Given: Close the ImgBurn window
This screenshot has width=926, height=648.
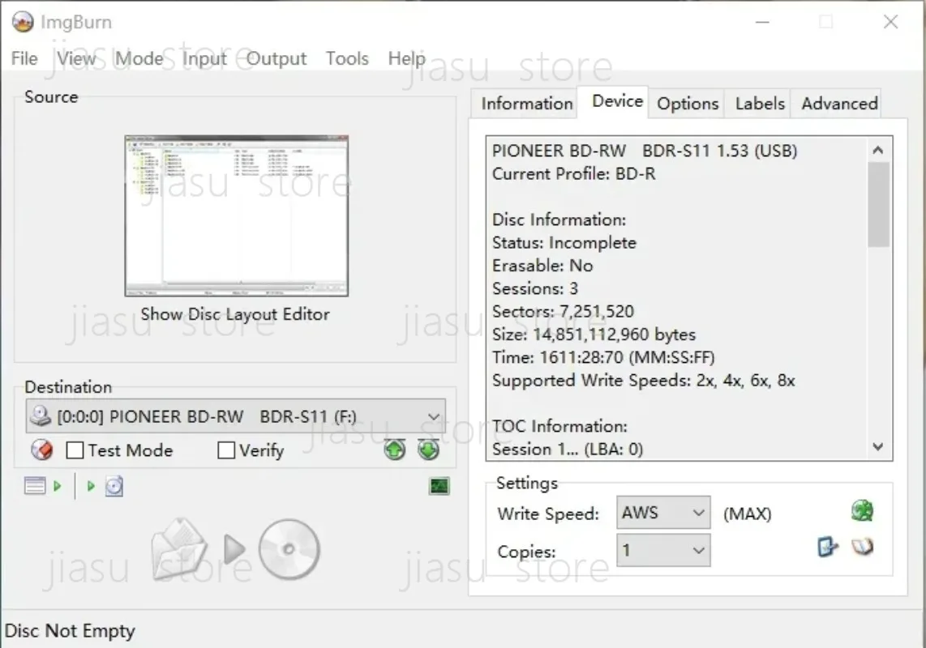Looking at the screenshot, I should point(890,22).
